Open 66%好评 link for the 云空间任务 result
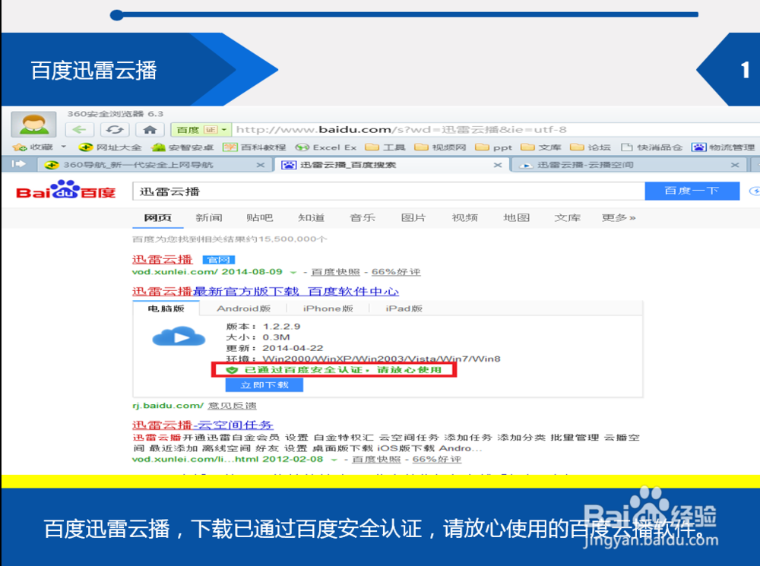This screenshot has width=760, height=566. tap(437, 459)
